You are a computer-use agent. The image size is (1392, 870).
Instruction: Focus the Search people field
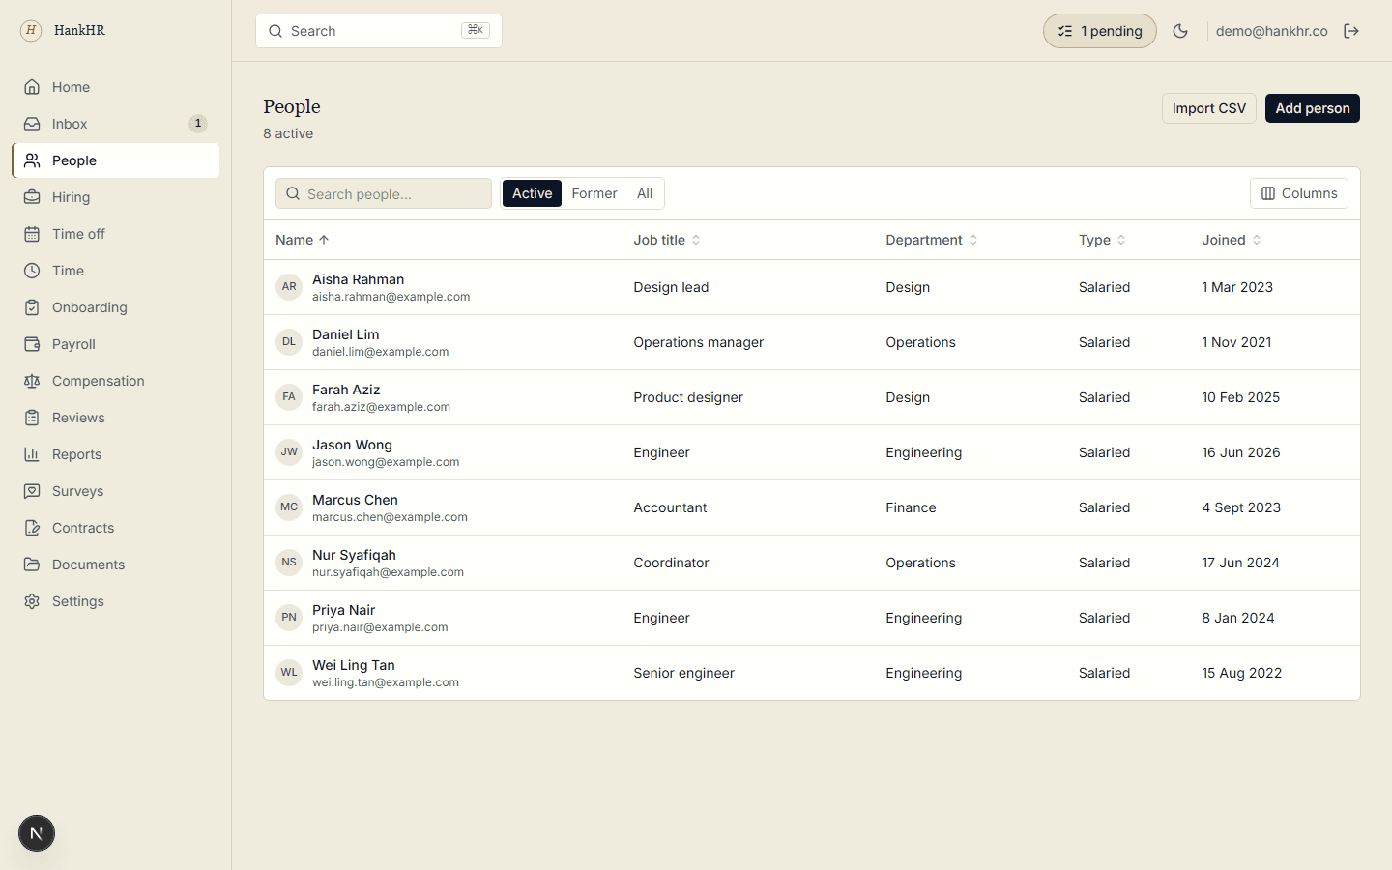pos(384,193)
